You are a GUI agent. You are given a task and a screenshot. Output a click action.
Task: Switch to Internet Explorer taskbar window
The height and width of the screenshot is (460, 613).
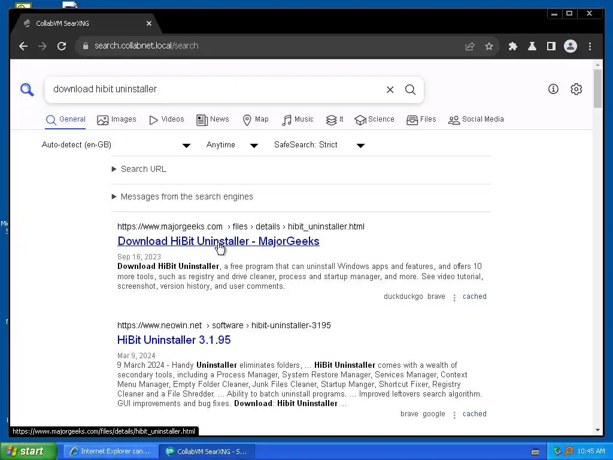[111, 452]
